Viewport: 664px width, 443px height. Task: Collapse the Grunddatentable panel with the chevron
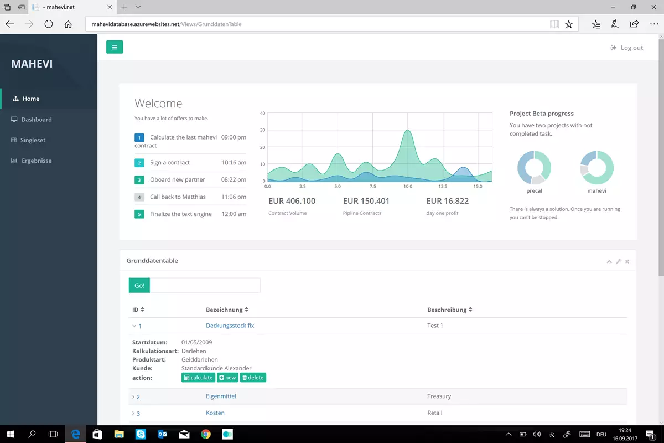click(x=609, y=261)
